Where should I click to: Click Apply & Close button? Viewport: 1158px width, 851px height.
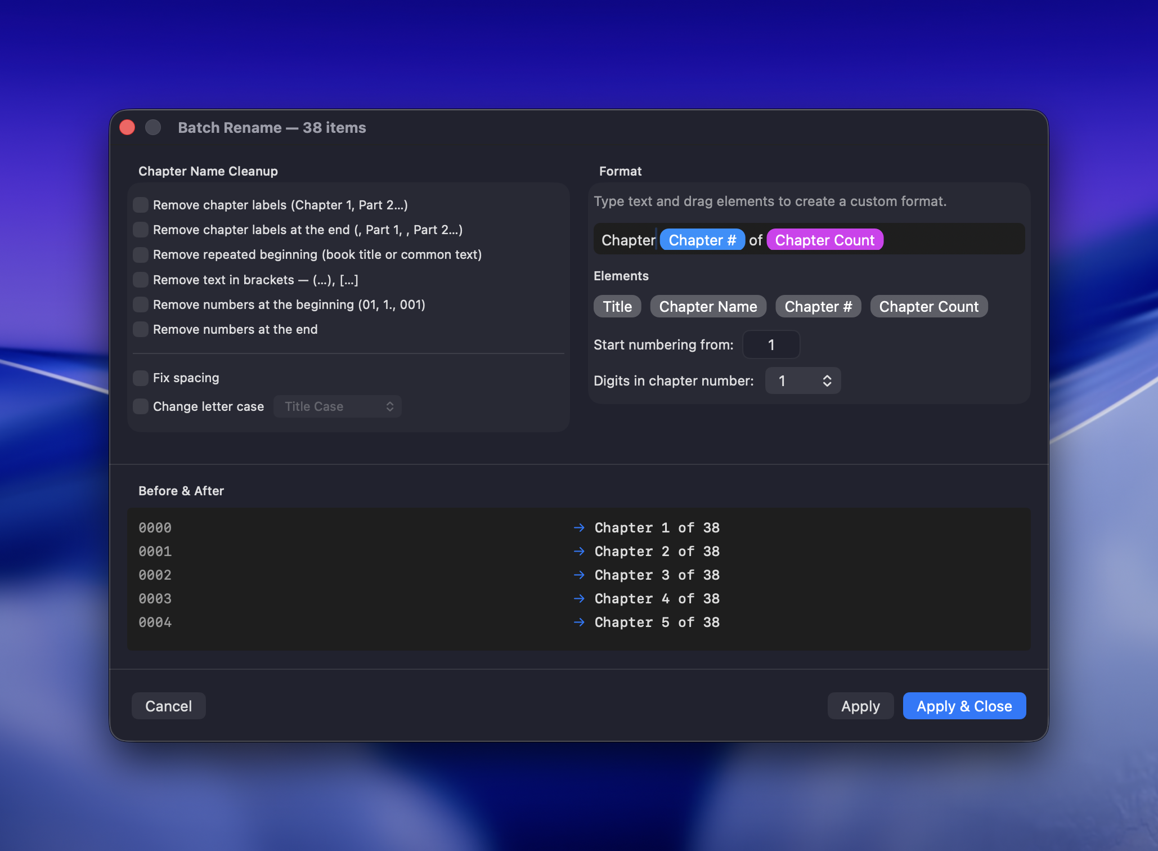(964, 706)
